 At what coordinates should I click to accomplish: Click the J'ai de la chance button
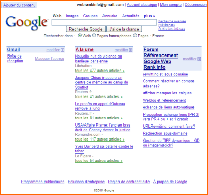point(124,29)
